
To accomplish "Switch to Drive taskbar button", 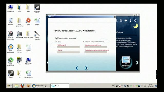I will pos(60,86).
